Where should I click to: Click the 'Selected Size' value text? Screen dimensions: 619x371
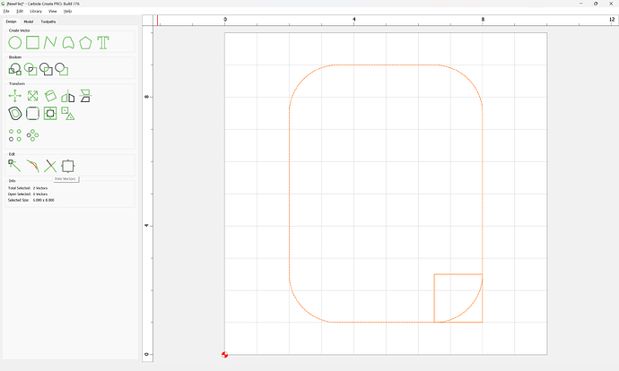tap(43, 200)
